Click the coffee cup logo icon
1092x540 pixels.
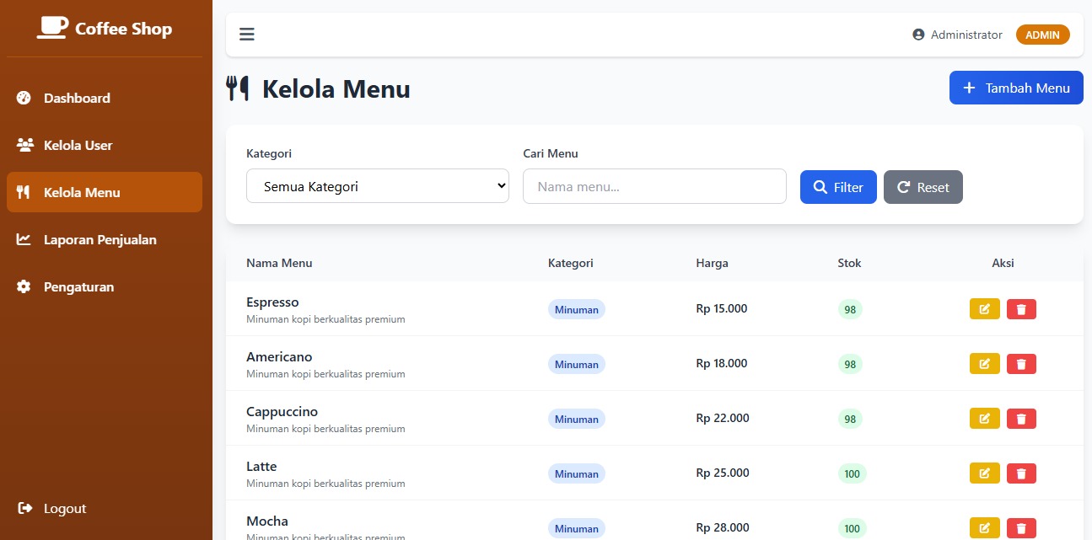coord(52,29)
